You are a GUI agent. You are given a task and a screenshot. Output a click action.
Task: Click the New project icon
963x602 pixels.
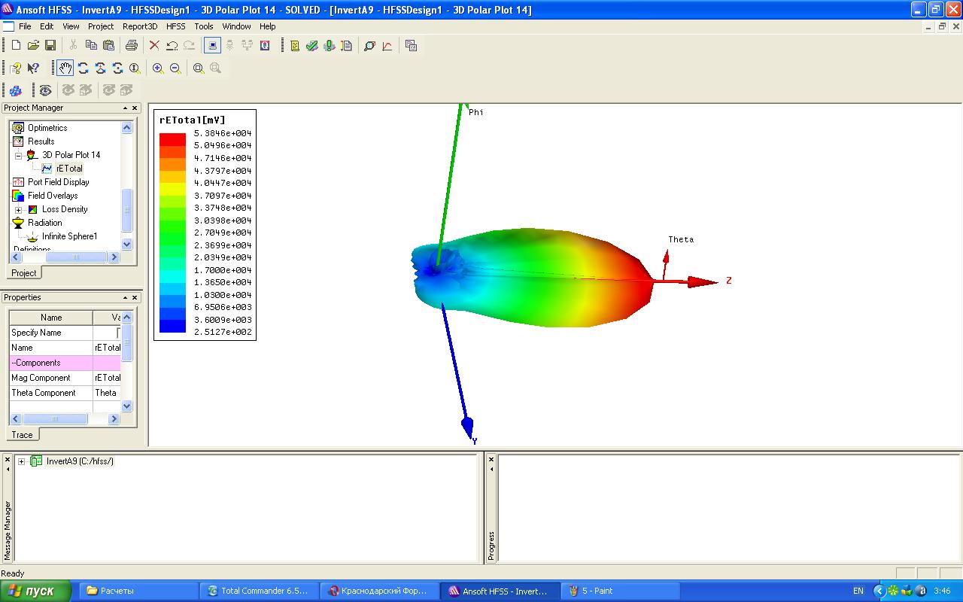tap(16, 46)
